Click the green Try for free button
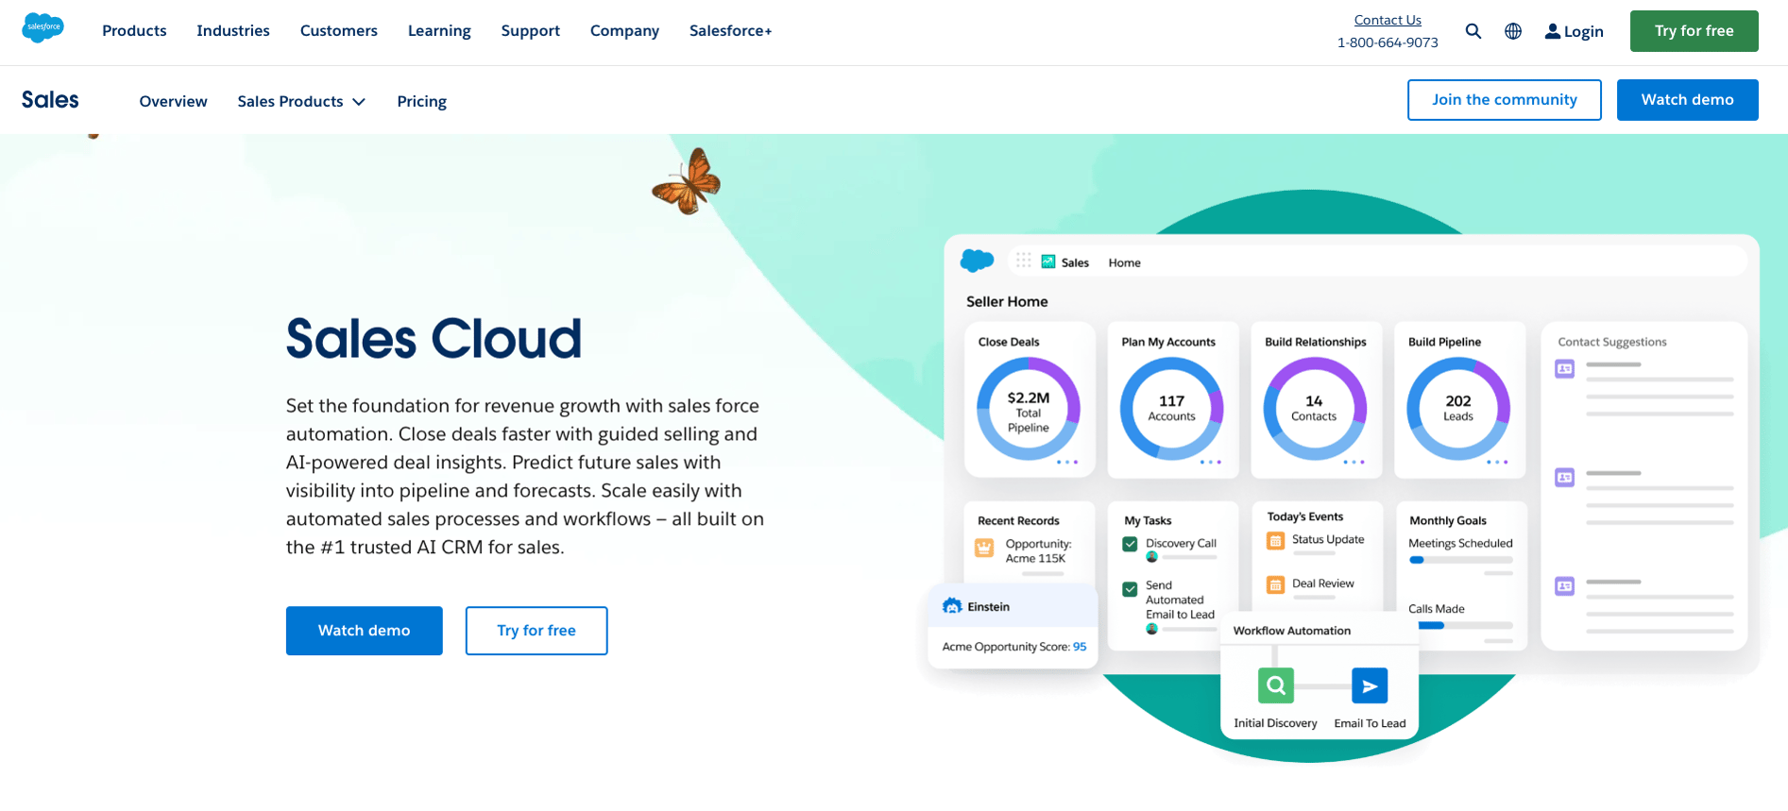 [1694, 31]
